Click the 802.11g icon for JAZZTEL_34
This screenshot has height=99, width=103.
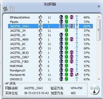[x=66, y=30]
